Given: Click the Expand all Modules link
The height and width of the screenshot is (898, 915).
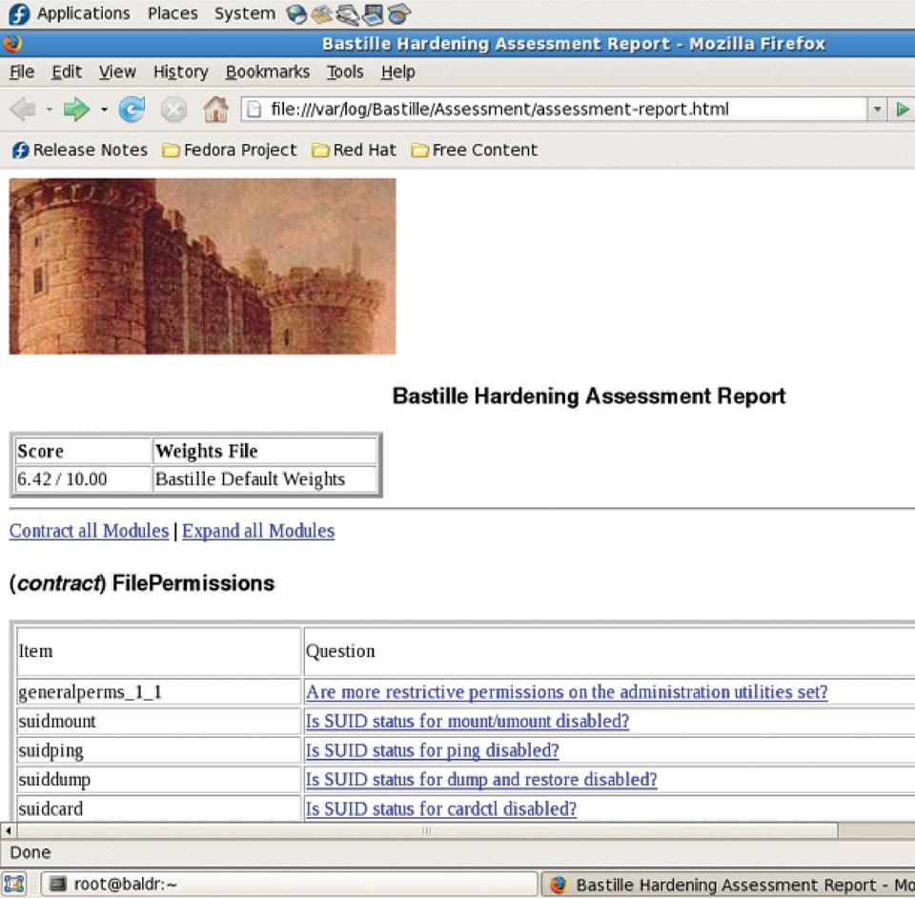Looking at the screenshot, I should coord(258,531).
